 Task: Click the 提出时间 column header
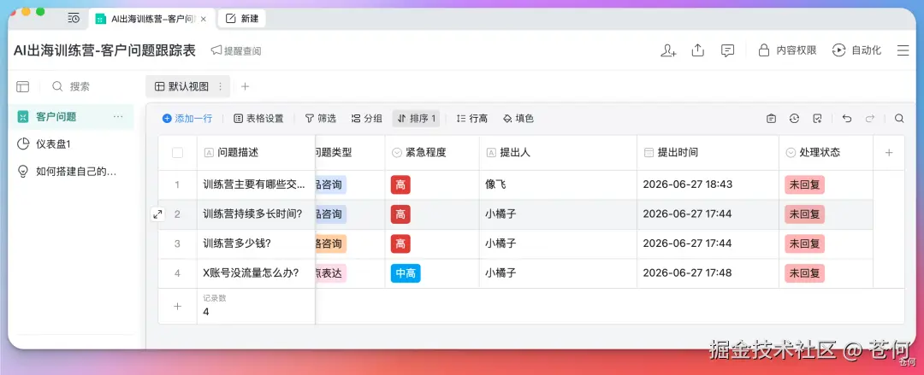pos(708,152)
